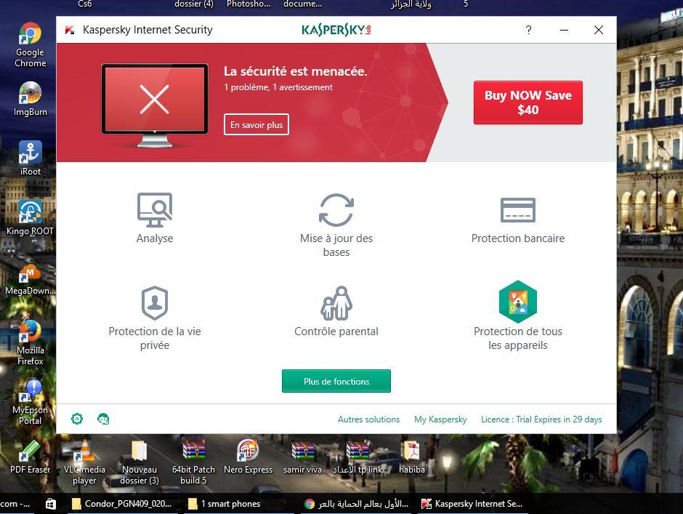Select 64bit Patch build 5 archive
This screenshot has height=514, width=683.
[x=193, y=462]
